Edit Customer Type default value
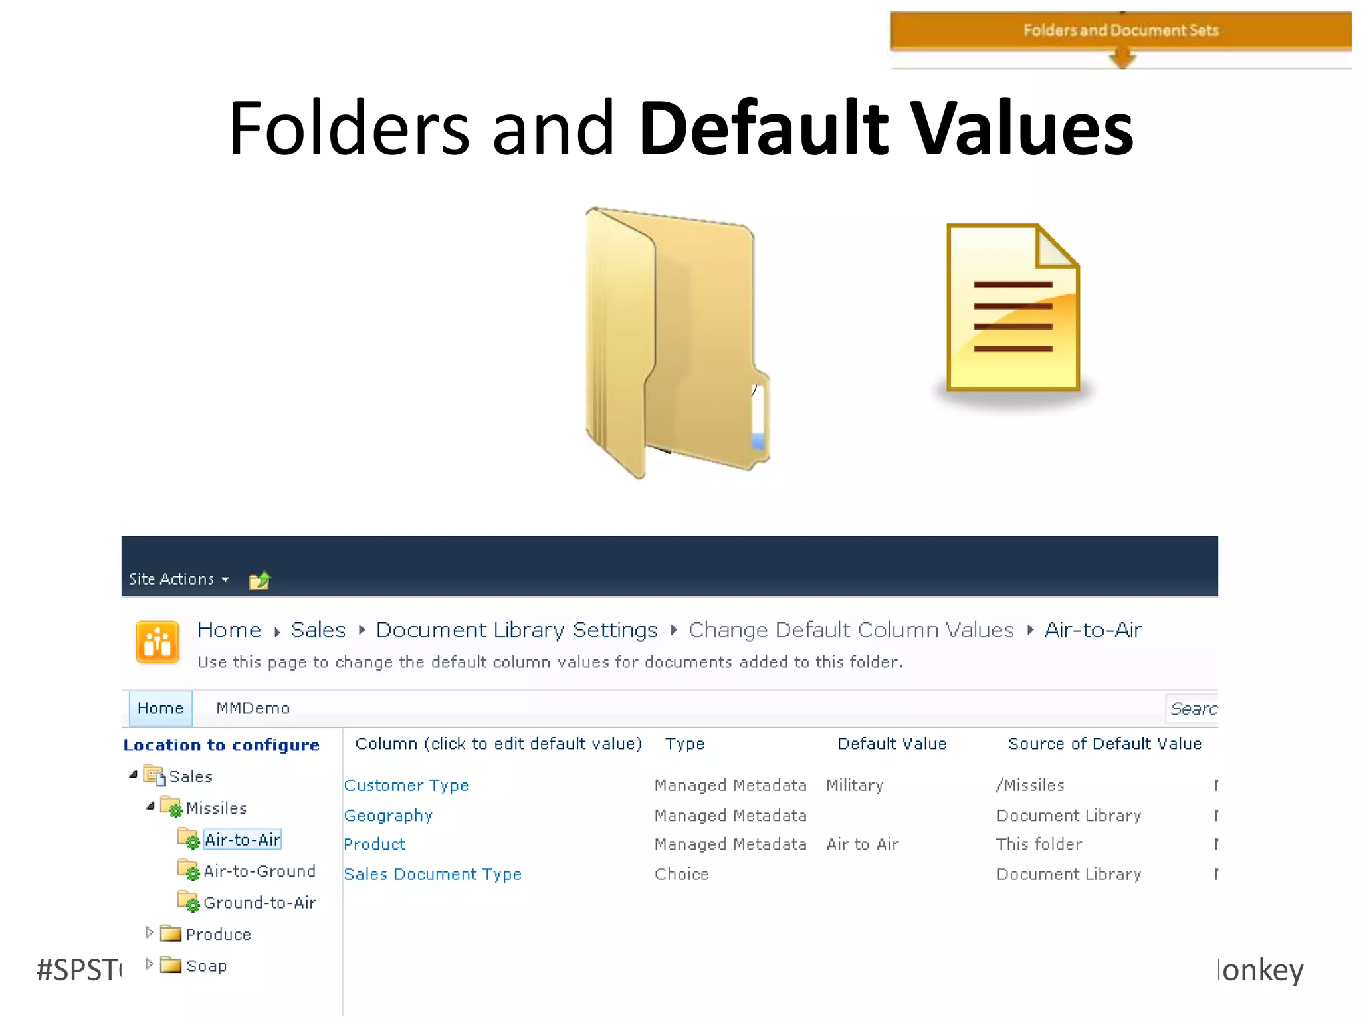This screenshot has width=1361, height=1021. point(406,786)
